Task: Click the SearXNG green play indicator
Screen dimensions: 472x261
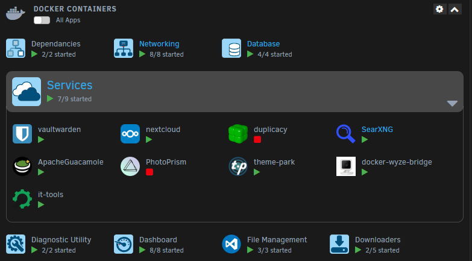Action: 365,139
